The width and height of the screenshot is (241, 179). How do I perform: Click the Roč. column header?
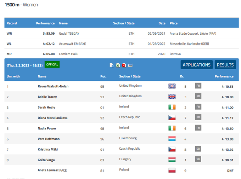(103, 76)
